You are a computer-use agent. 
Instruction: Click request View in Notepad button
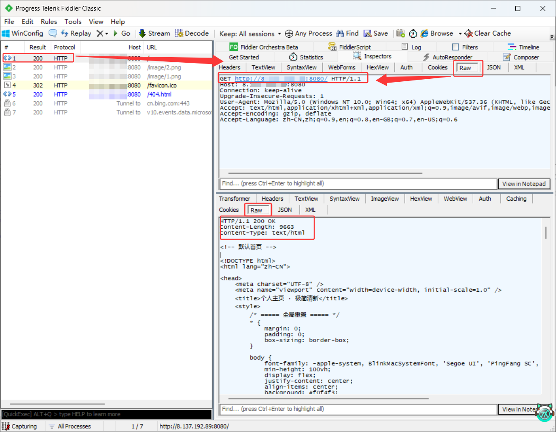tap(524, 184)
